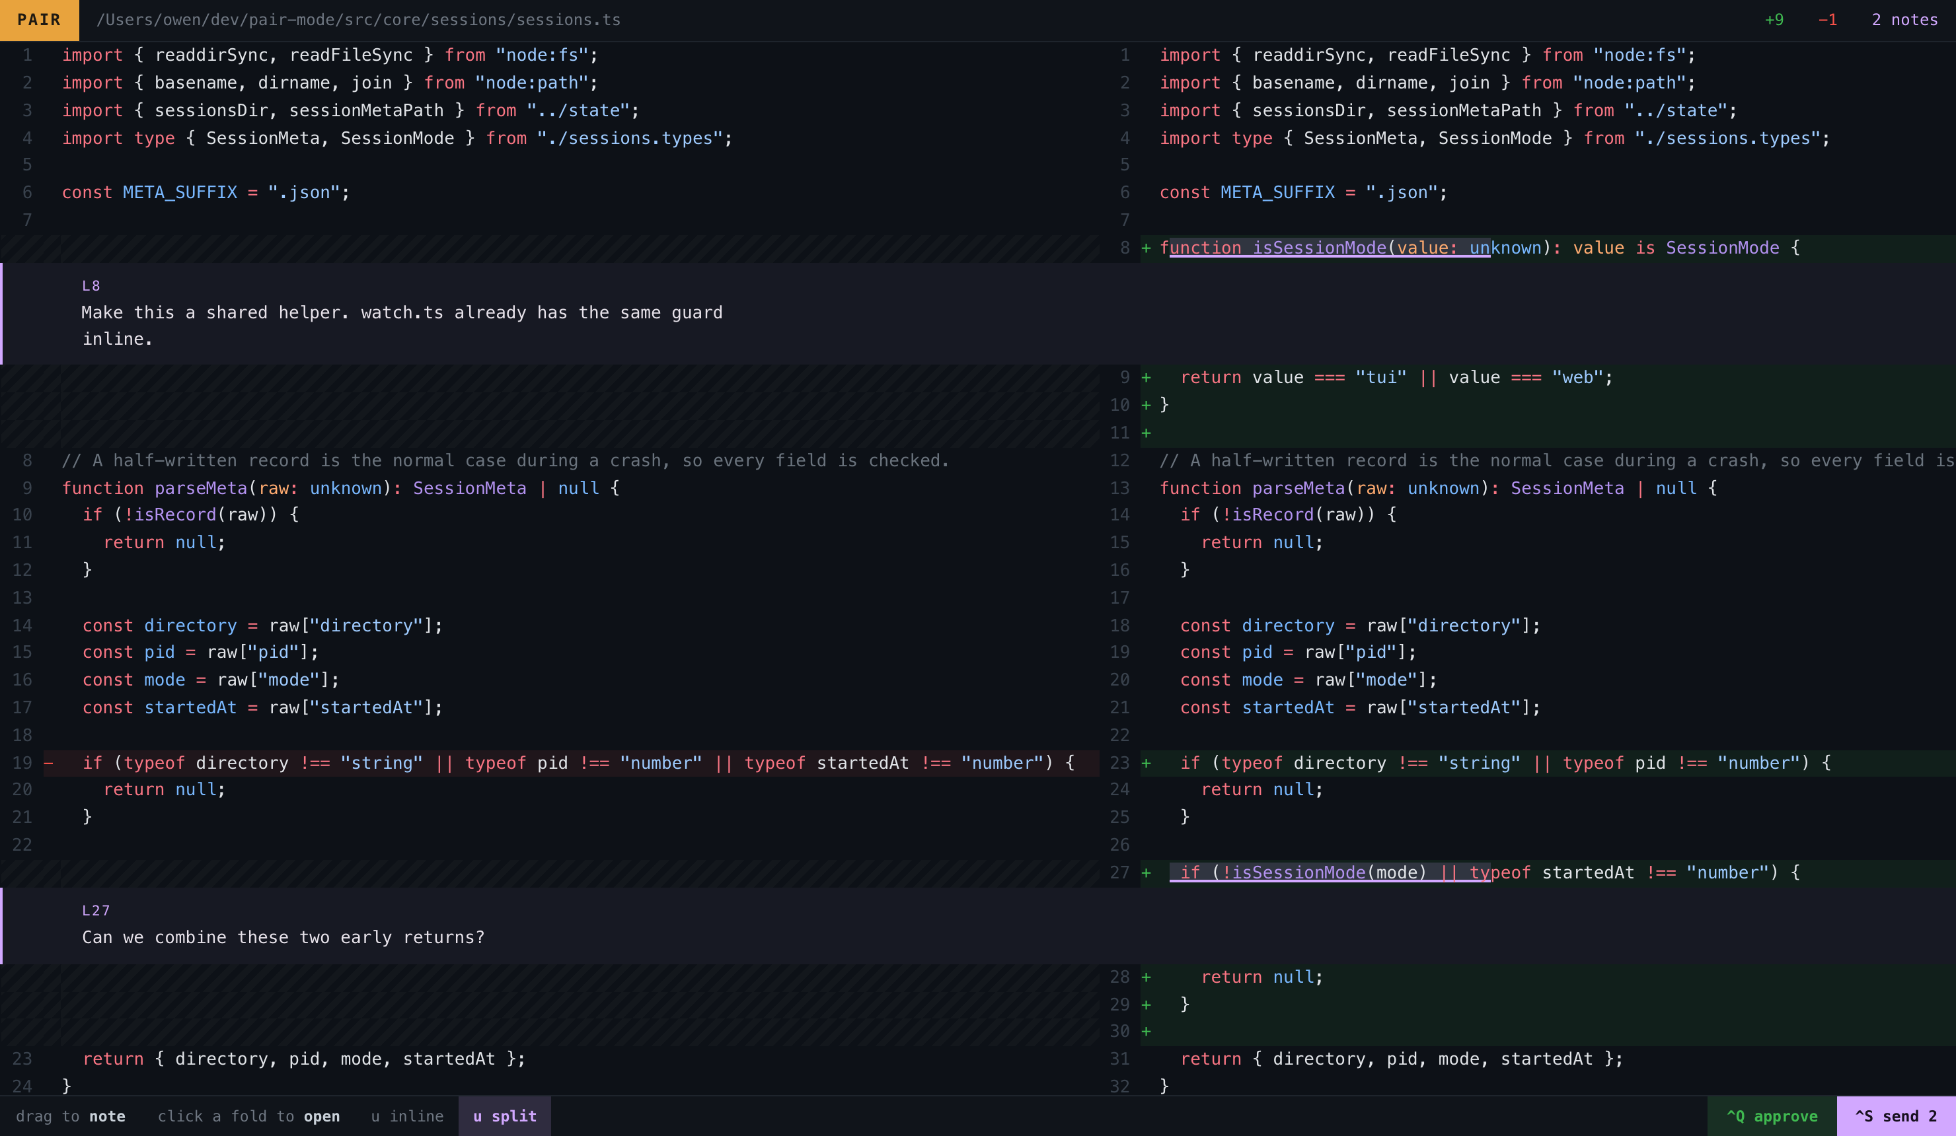Click right line 2 import basename, dirname

pyautogui.click(x=1427, y=83)
